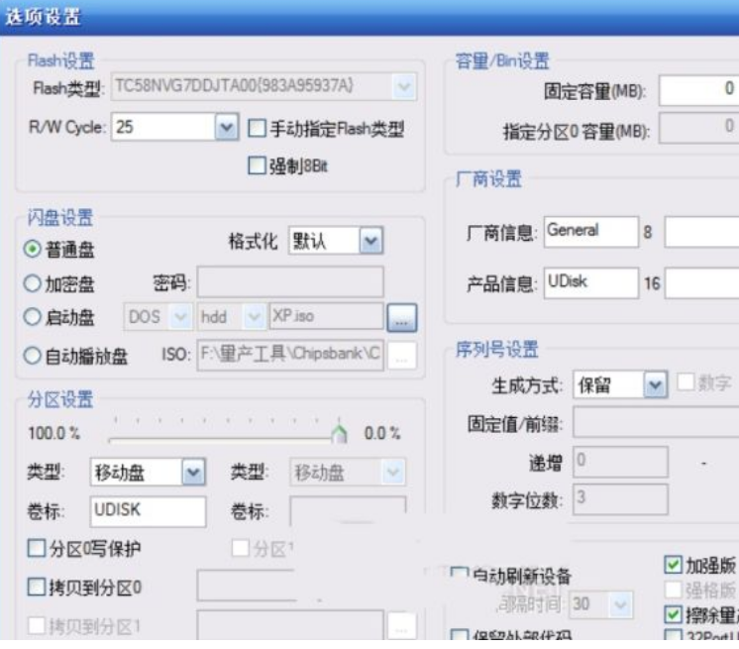Screen dimensions: 739x649
Task: Enable 手动指定Flash类型 checkbox
Action: point(257,128)
